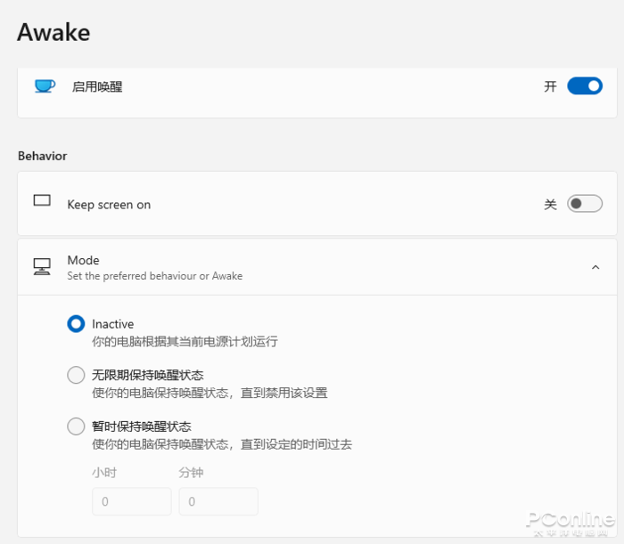Enable the Keep screen on toggle
This screenshot has width=624, height=544.
coord(585,204)
